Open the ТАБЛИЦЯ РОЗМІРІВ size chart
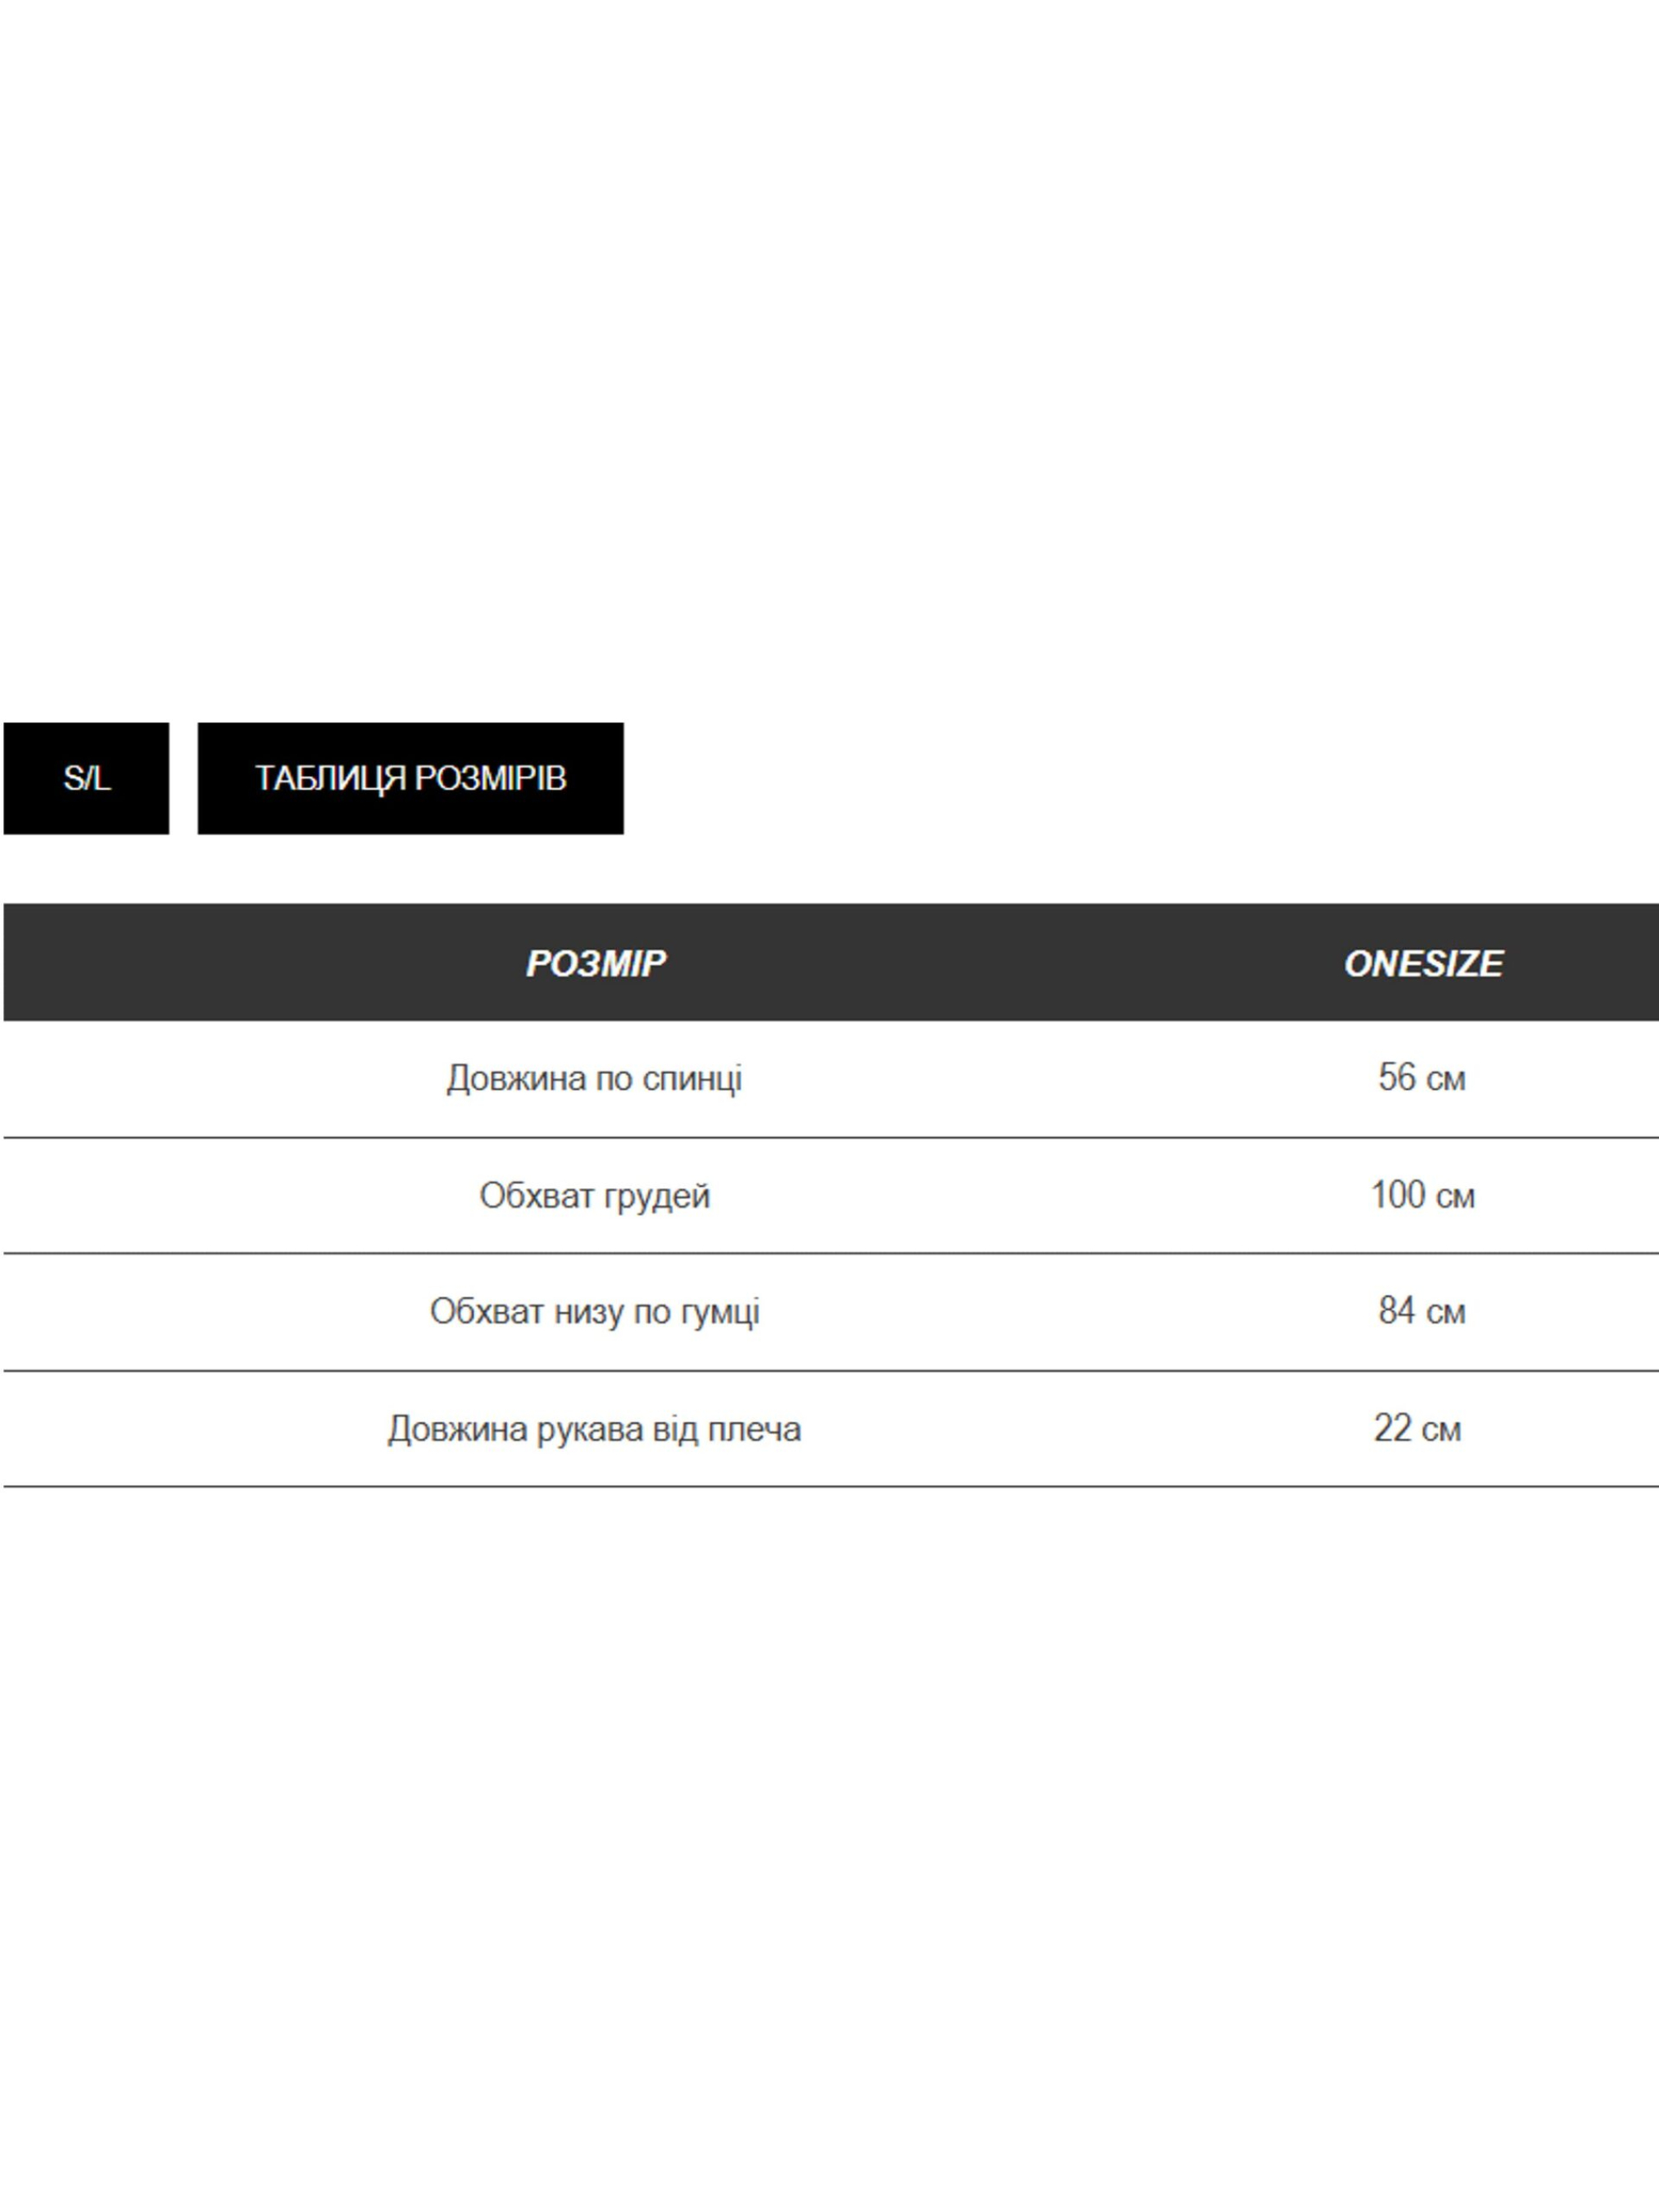The image size is (1659, 2212). pyautogui.click(x=410, y=778)
